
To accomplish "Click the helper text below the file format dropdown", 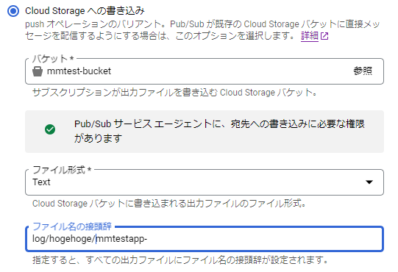I will [x=169, y=204].
